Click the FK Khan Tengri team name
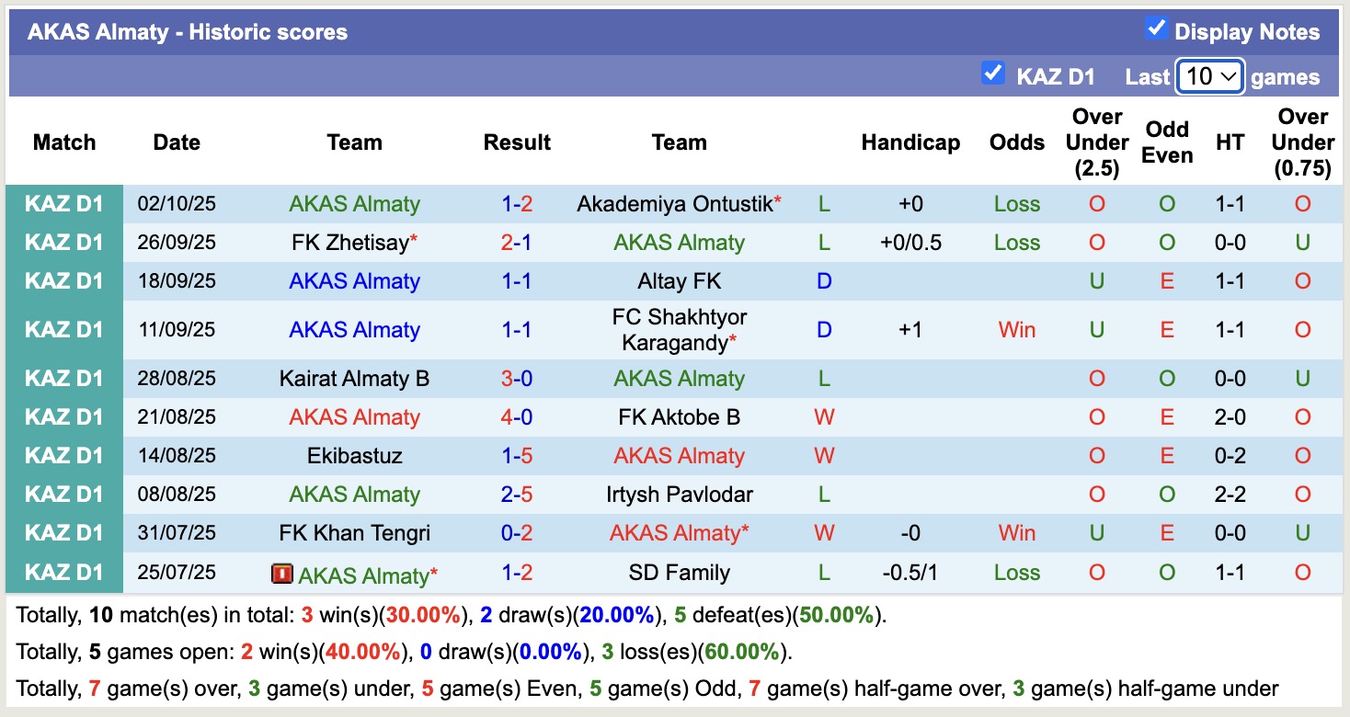Screen dimensions: 1350x717 pos(354,532)
